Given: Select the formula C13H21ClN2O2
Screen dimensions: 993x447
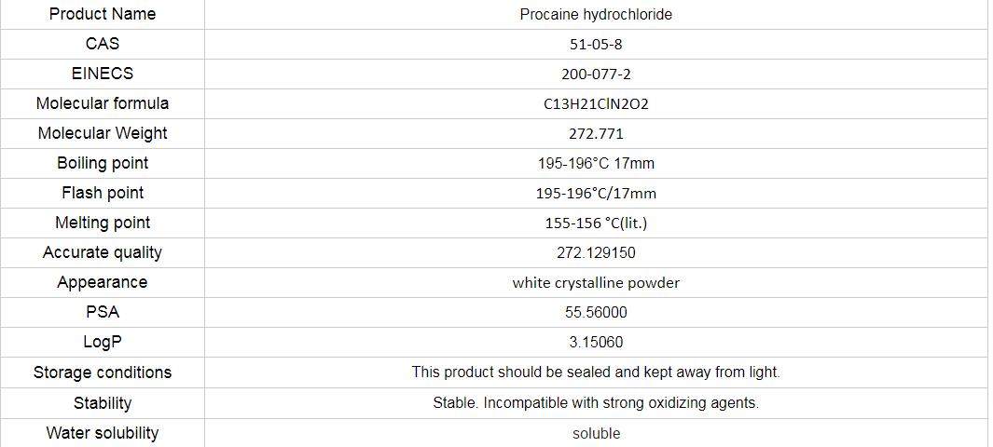Looking at the screenshot, I should pos(596,103).
